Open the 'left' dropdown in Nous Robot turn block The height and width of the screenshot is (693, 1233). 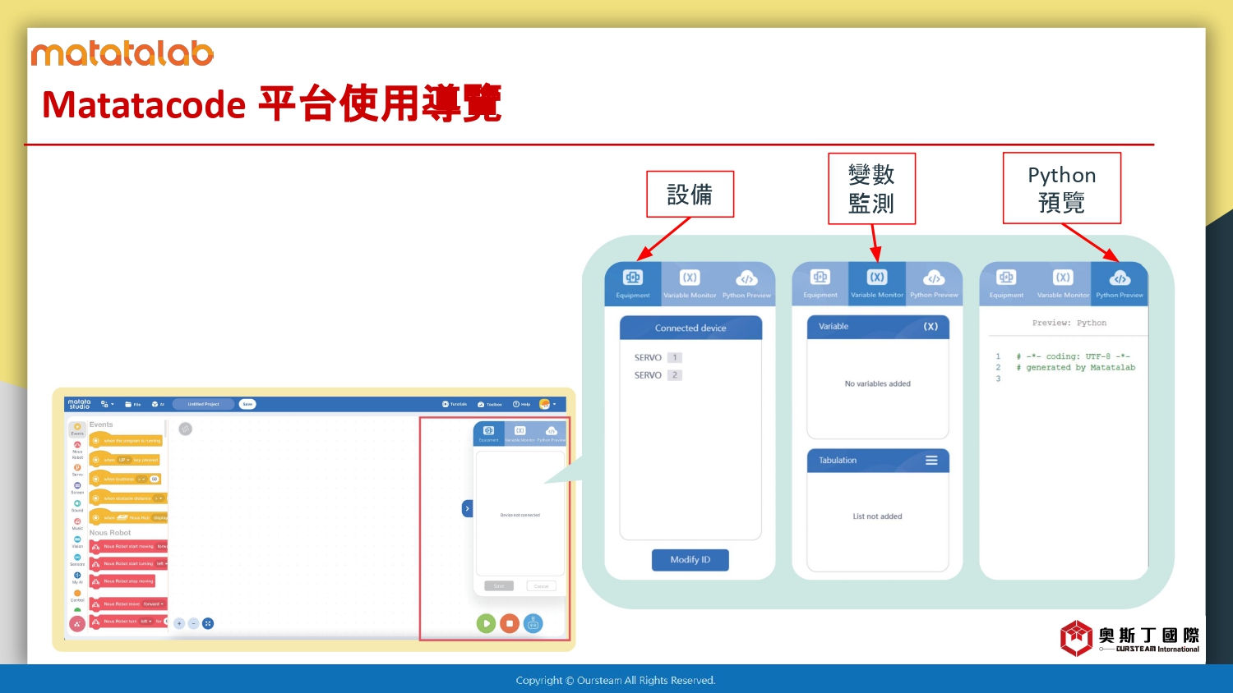click(x=145, y=621)
